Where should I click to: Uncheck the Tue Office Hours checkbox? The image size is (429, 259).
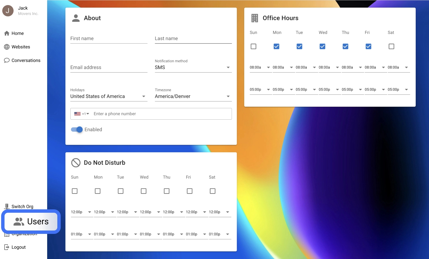pos(299,46)
